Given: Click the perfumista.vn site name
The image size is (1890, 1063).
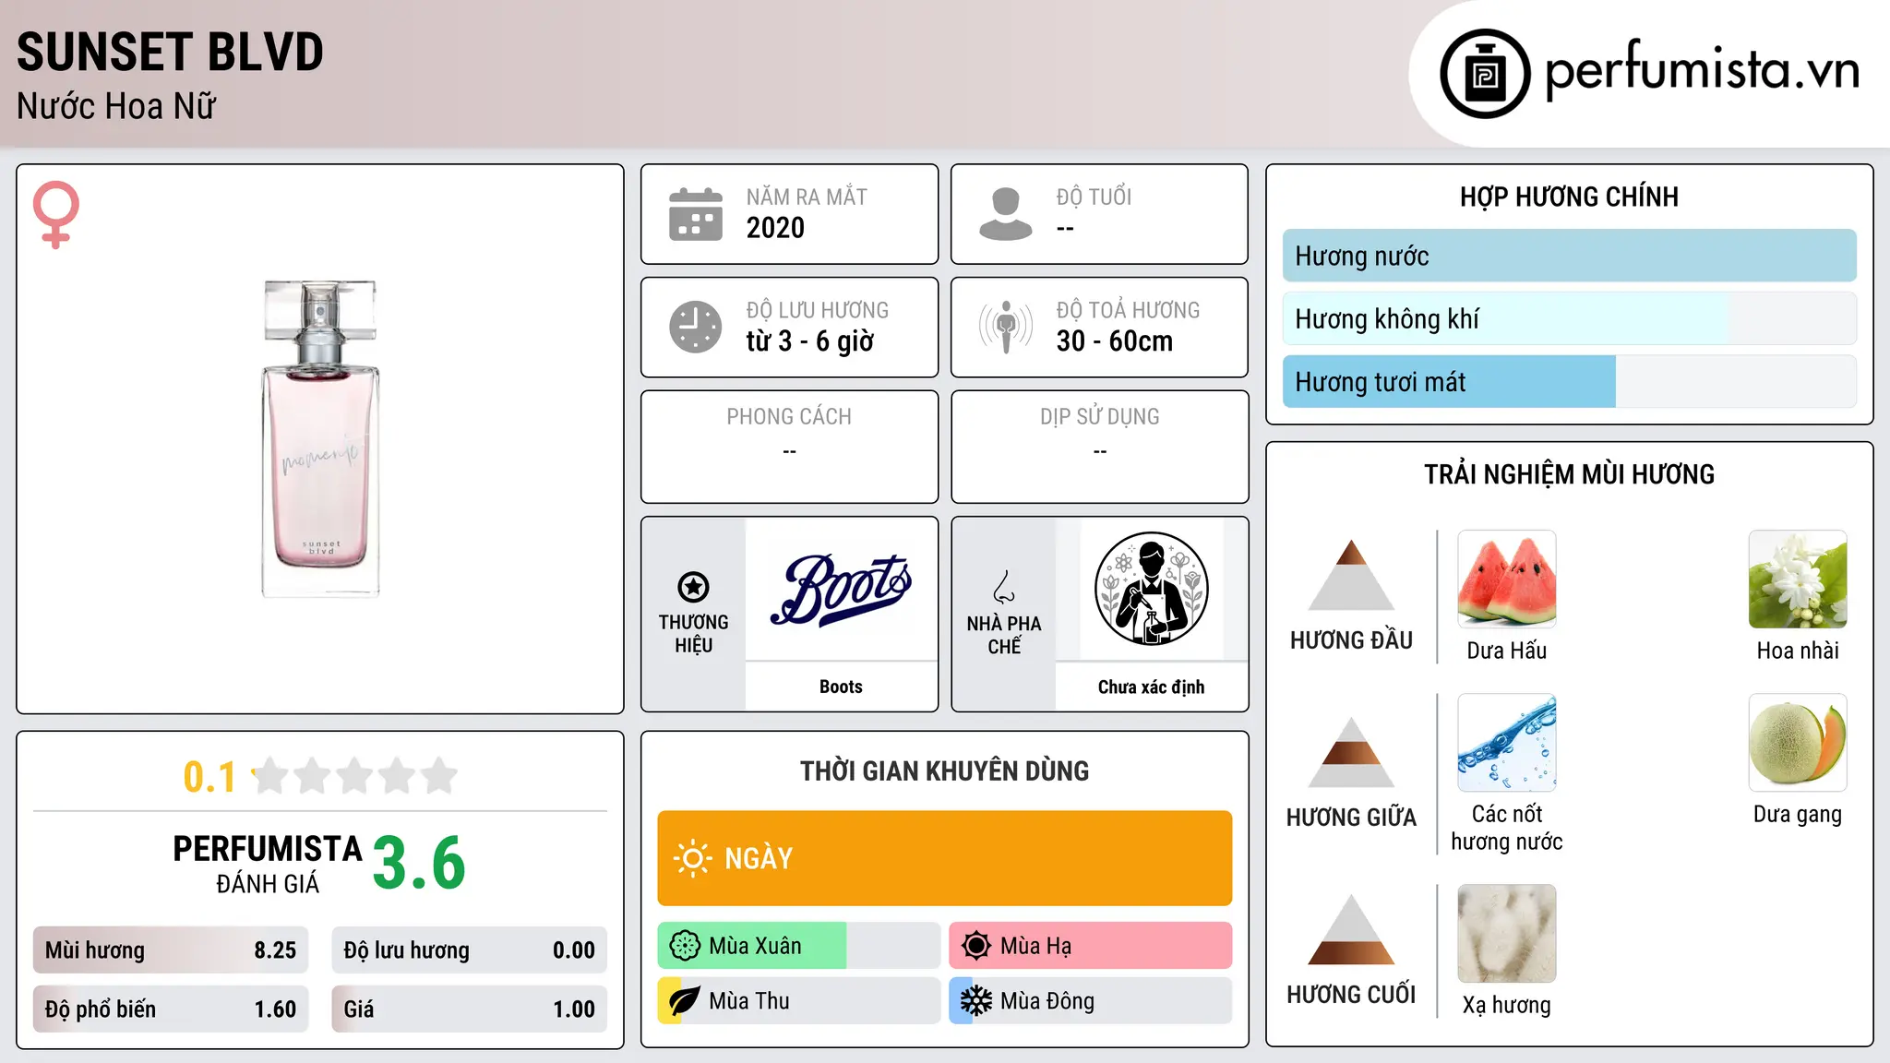Looking at the screenshot, I should tap(1703, 70).
